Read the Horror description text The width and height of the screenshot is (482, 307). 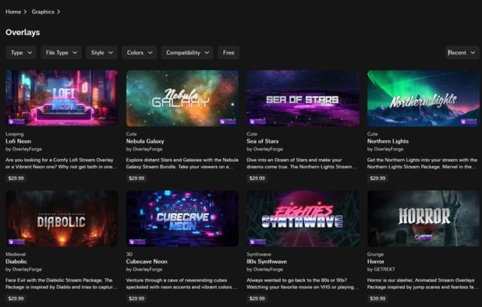[423, 284]
